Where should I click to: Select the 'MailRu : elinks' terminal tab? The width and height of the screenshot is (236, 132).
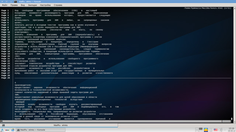59,125
